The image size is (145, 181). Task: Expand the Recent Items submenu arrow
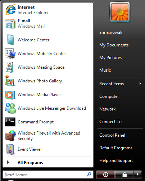tap(140, 83)
